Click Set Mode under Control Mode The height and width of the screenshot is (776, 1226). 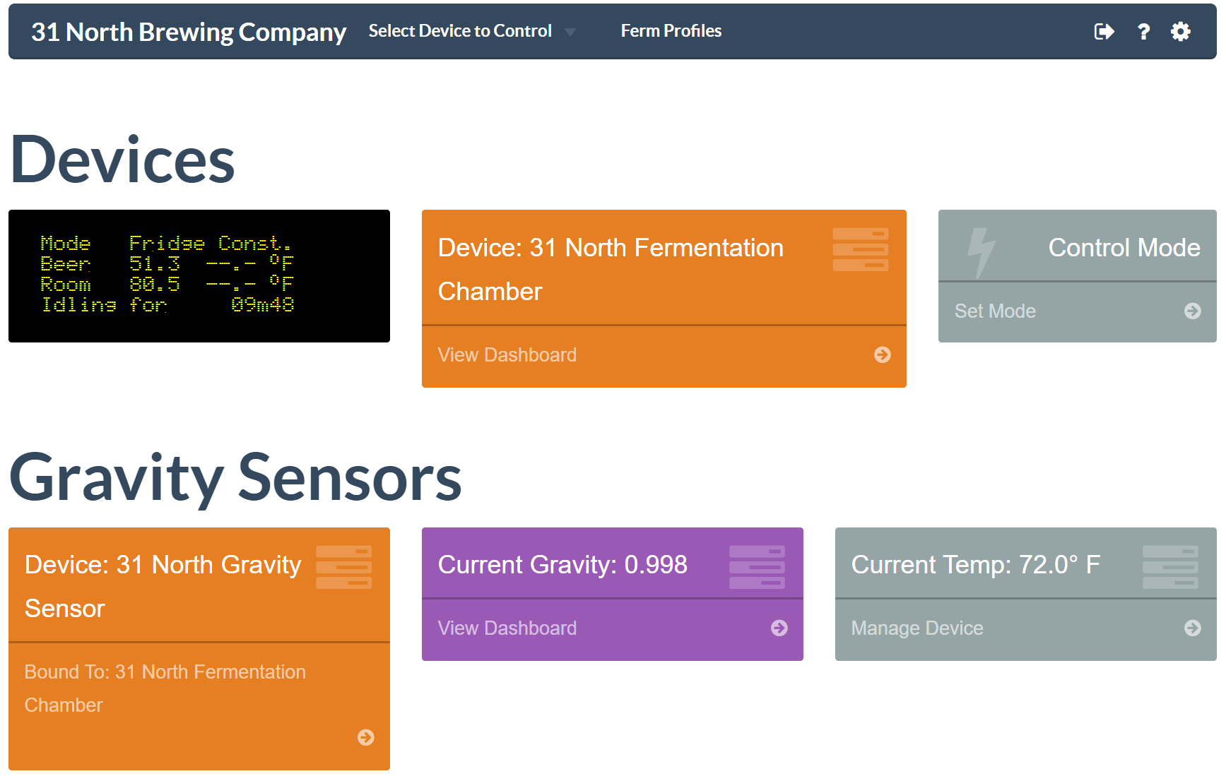click(995, 311)
